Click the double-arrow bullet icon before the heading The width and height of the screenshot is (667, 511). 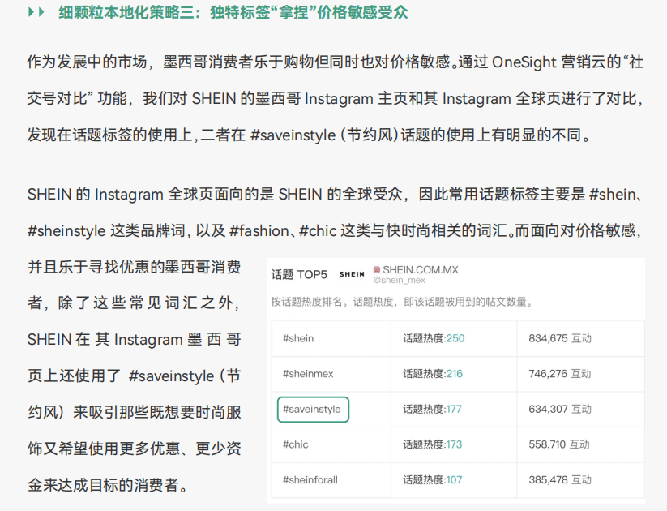click(x=36, y=13)
